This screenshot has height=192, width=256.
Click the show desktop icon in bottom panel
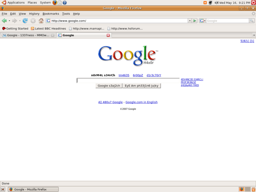pos(3,189)
